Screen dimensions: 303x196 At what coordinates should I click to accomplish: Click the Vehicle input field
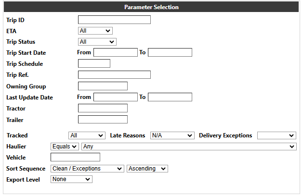[x=75, y=157]
